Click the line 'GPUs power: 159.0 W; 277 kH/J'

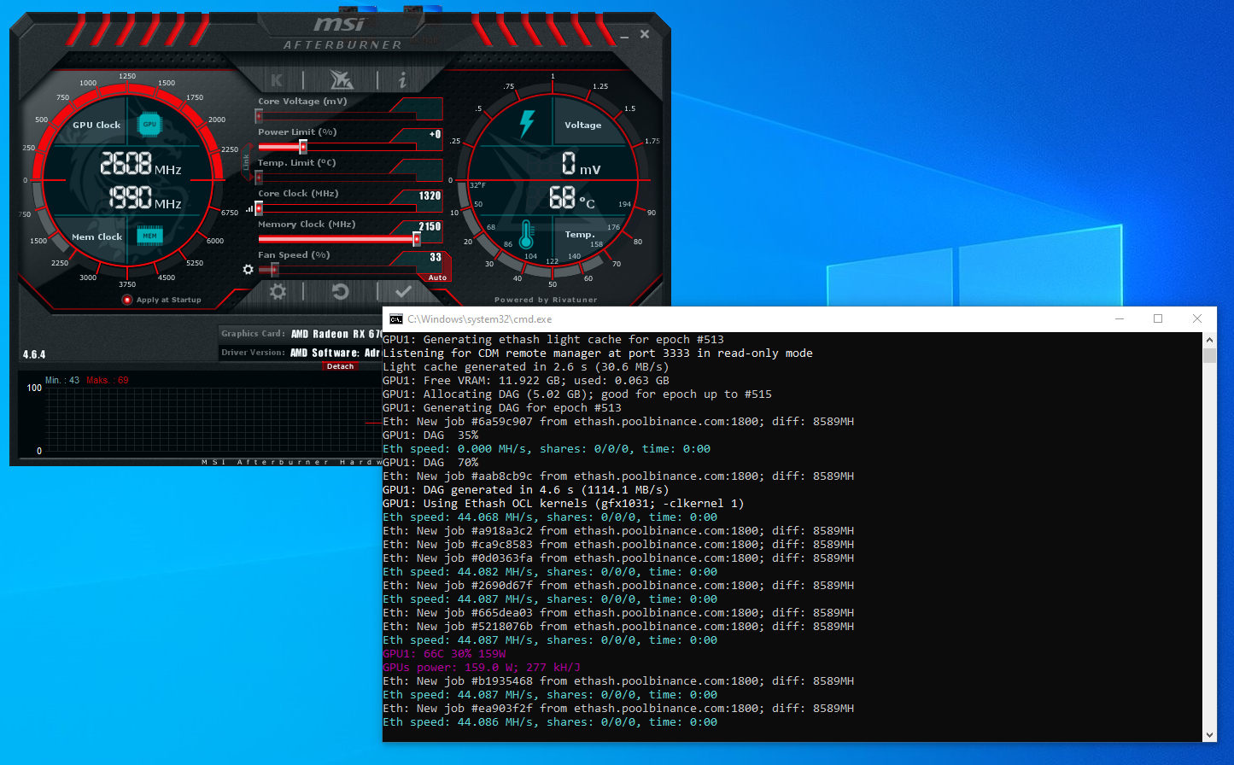pyautogui.click(x=482, y=668)
